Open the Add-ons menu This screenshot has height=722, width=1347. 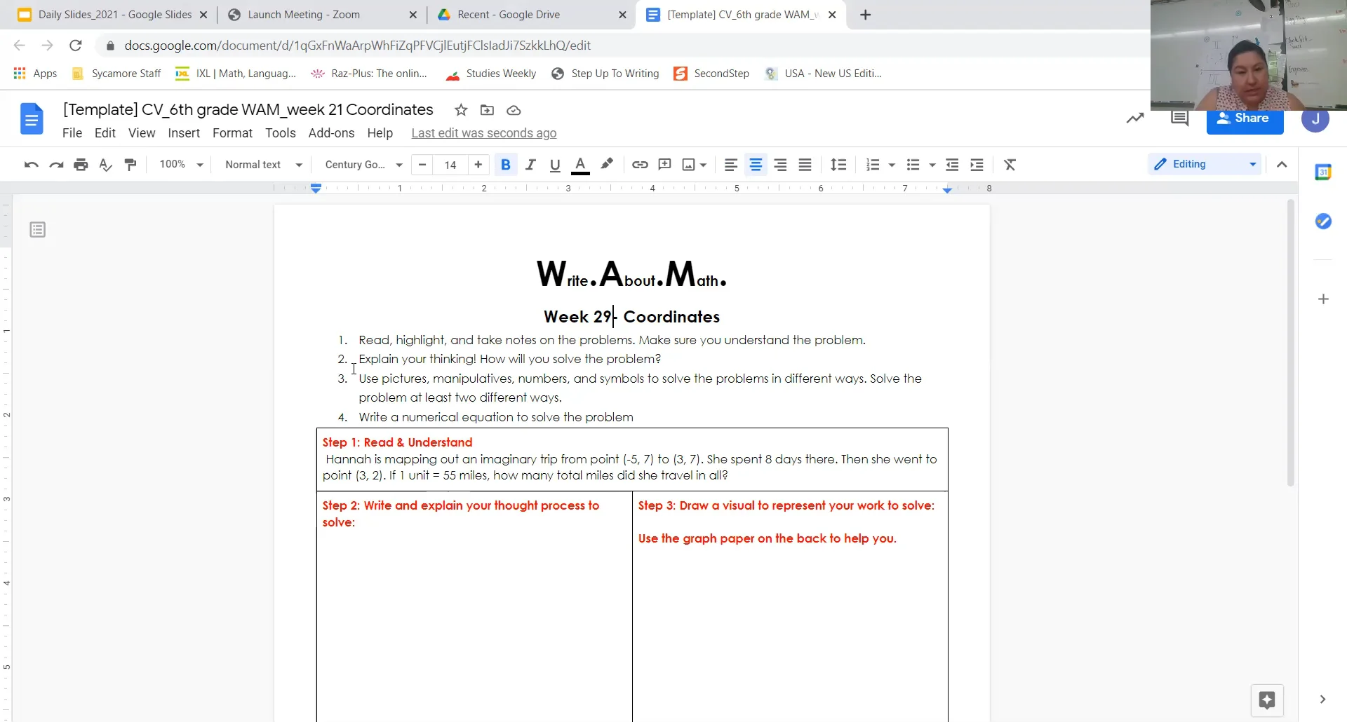pyautogui.click(x=331, y=133)
